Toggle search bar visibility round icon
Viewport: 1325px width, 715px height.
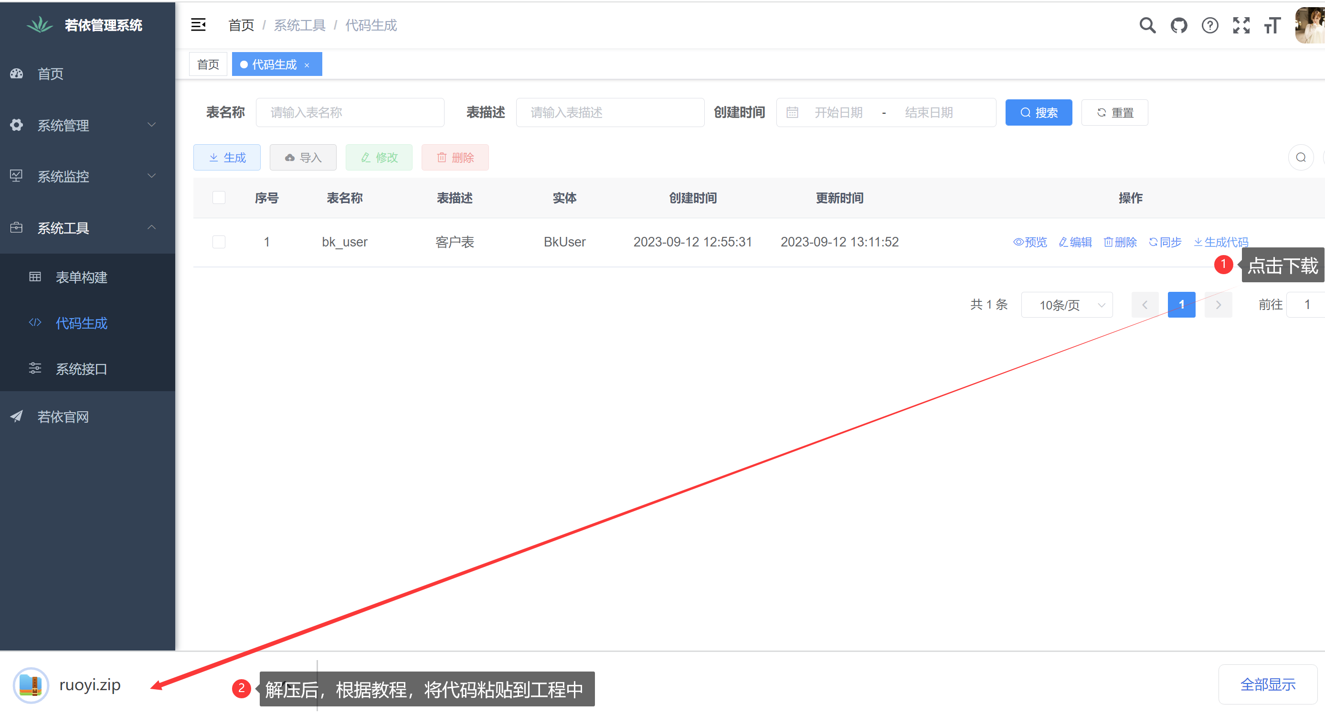coord(1300,158)
